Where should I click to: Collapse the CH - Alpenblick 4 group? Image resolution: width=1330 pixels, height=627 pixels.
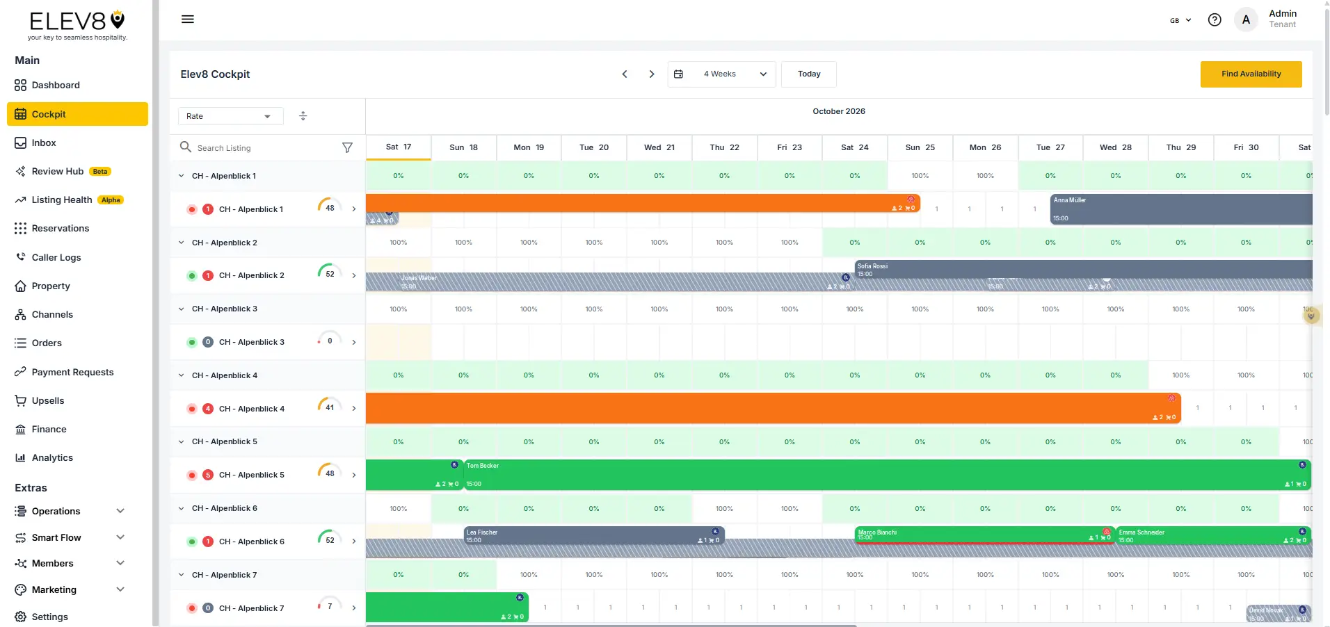click(182, 375)
